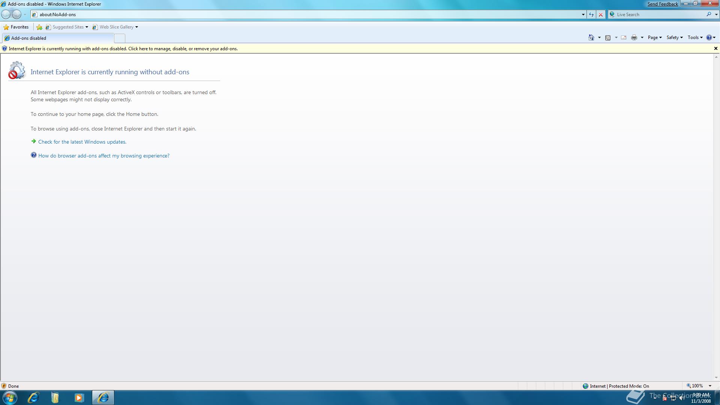
Task: Close the yellow information bar
Action: (x=715, y=48)
